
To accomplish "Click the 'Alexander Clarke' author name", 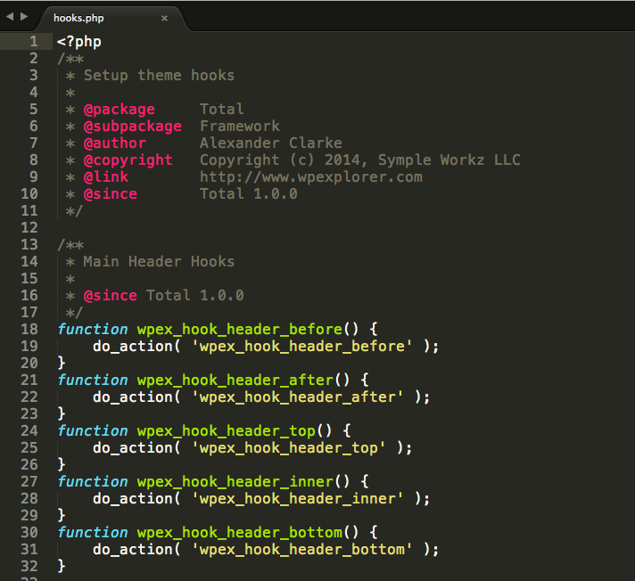I will point(271,143).
